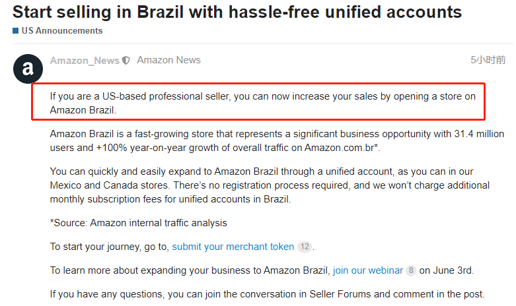Open the US Announcements category
The width and height of the screenshot is (516, 306).
coord(62,31)
